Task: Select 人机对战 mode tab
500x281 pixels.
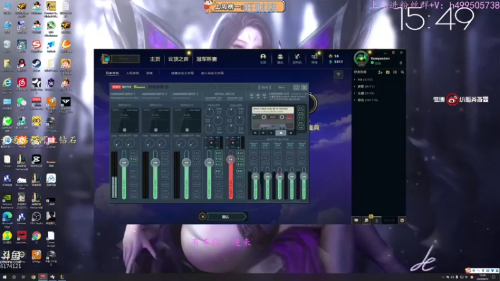Action: [x=132, y=73]
